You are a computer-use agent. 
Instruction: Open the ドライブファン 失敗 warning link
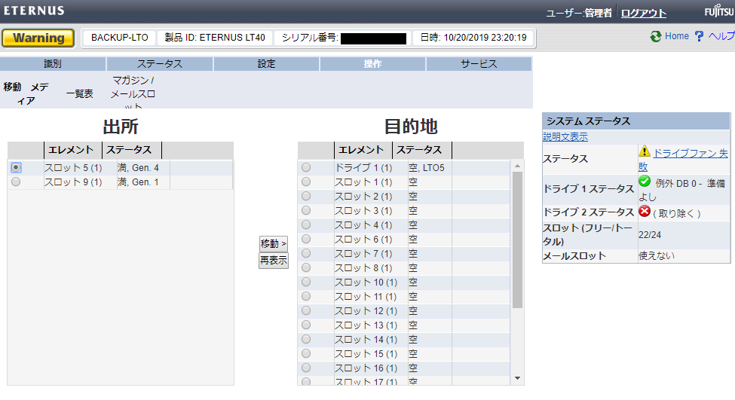[683, 160]
